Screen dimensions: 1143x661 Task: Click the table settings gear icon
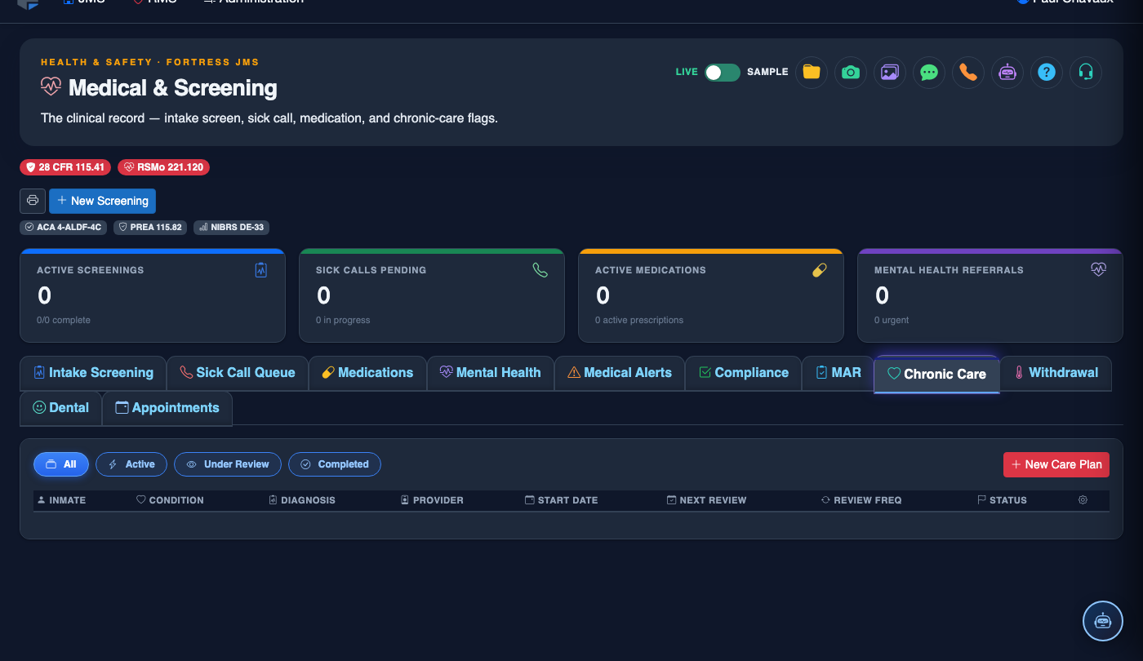tap(1083, 500)
